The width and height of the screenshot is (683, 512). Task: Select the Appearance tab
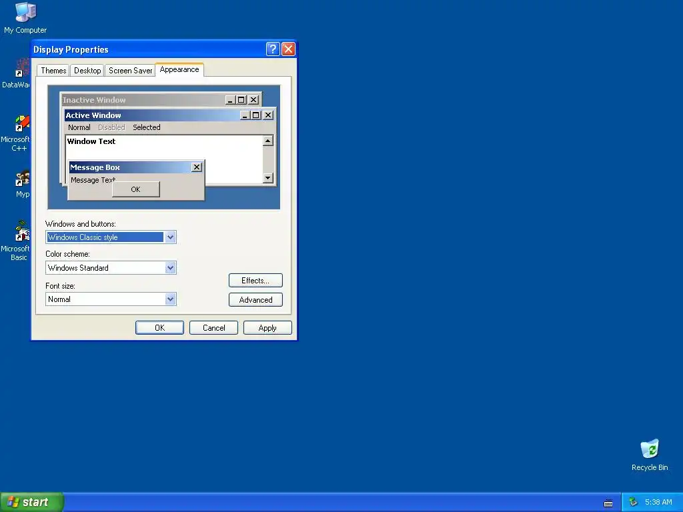[179, 69]
